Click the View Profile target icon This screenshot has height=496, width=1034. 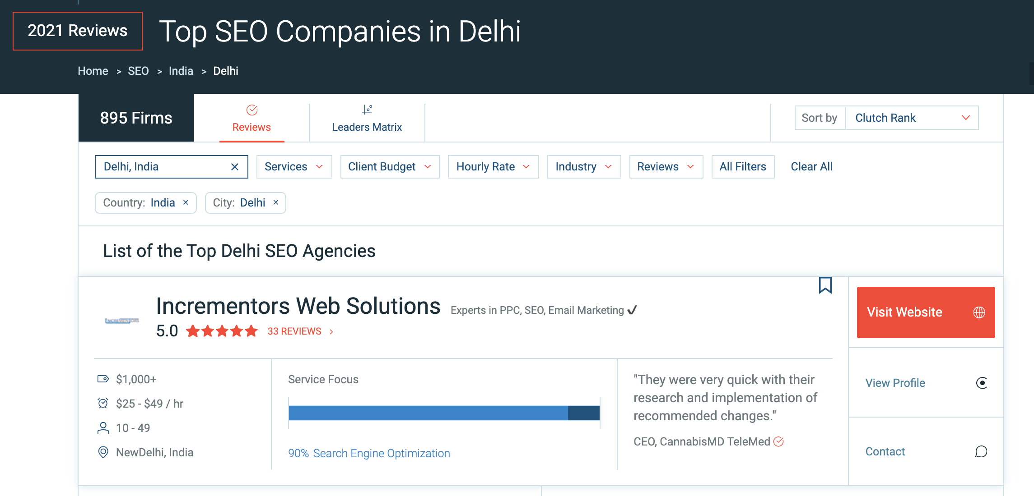pos(981,383)
